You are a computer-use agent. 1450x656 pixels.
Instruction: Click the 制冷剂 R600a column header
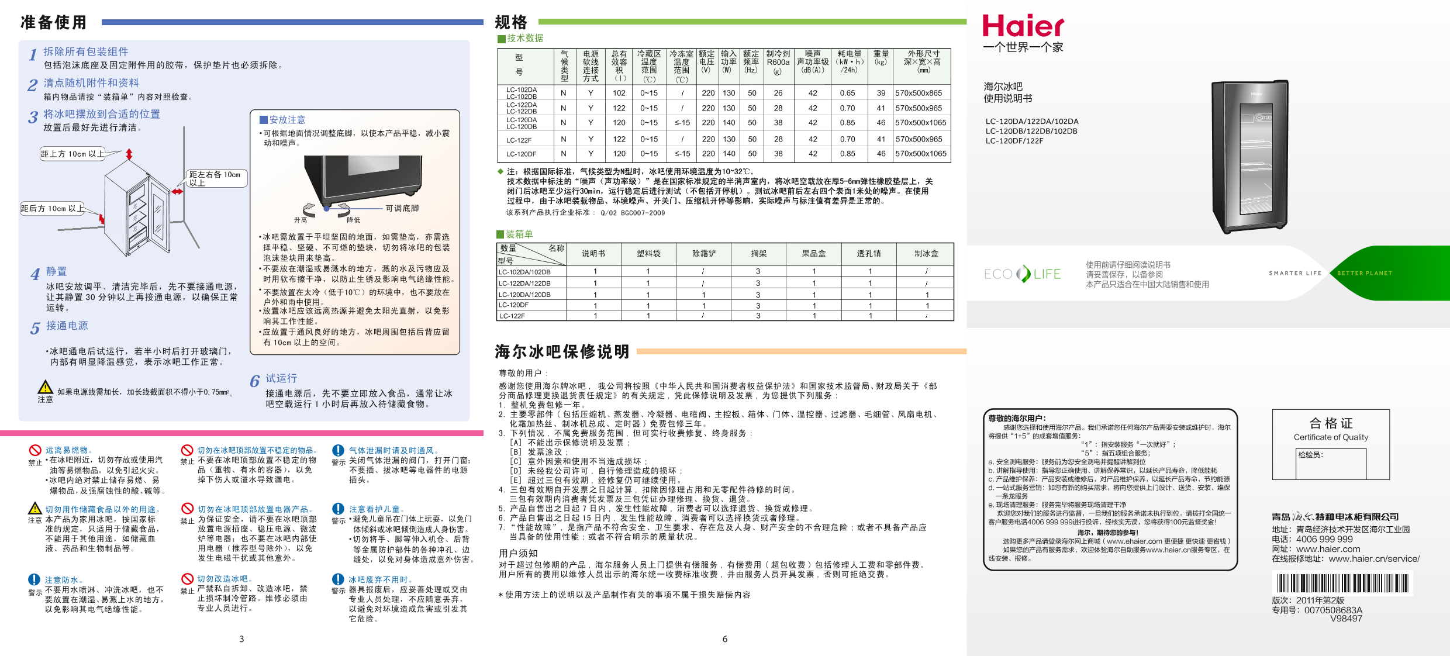tap(778, 63)
